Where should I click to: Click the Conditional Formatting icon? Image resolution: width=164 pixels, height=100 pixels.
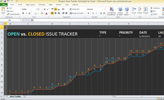(111, 9)
